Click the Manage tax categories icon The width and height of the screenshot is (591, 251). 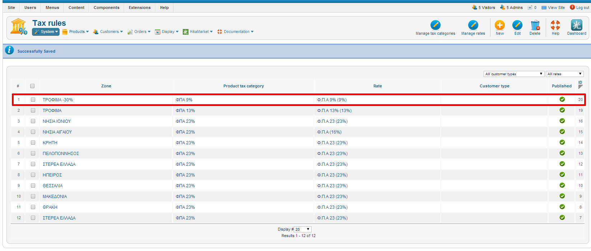(x=435, y=25)
